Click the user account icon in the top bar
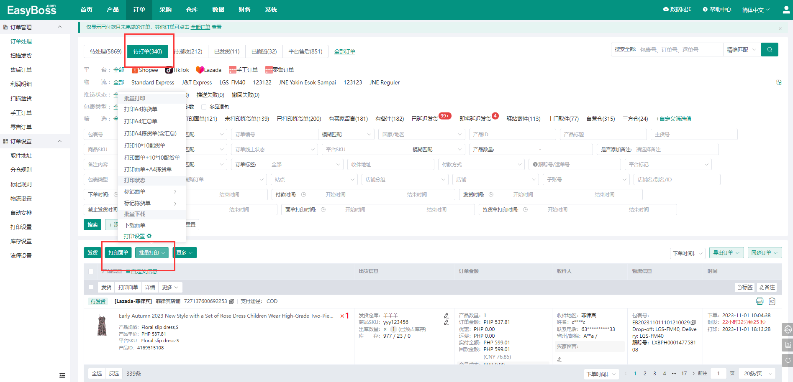Image resolution: width=793 pixels, height=382 pixels. (786, 10)
